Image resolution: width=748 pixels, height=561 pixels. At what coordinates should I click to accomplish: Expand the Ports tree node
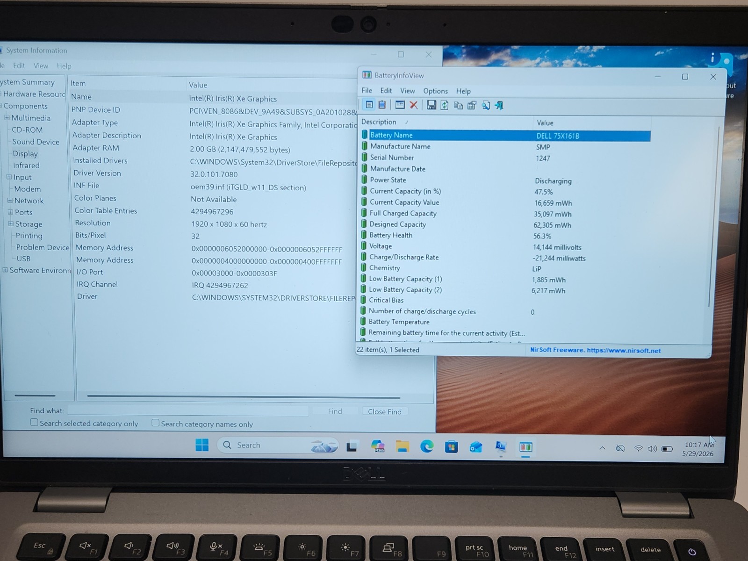(10, 212)
